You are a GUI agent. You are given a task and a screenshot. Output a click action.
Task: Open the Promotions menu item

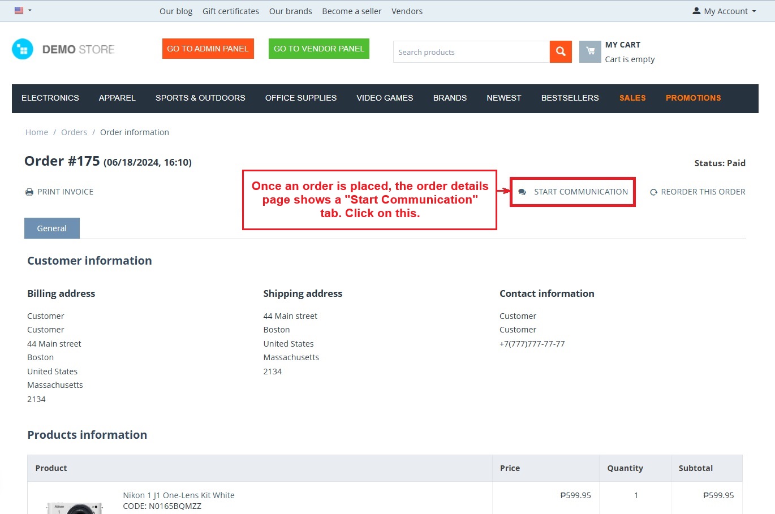[693, 98]
